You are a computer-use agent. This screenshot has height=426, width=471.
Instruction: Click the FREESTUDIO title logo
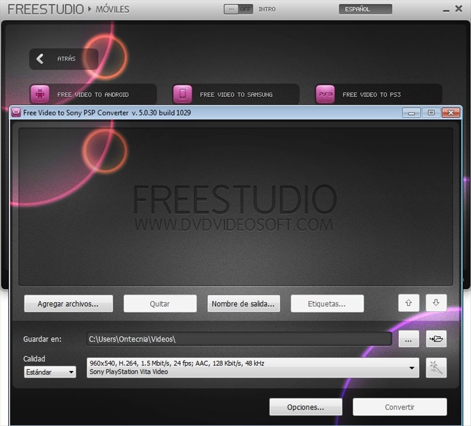point(46,9)
